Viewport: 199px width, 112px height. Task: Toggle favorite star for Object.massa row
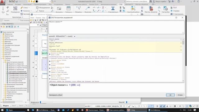181,40
